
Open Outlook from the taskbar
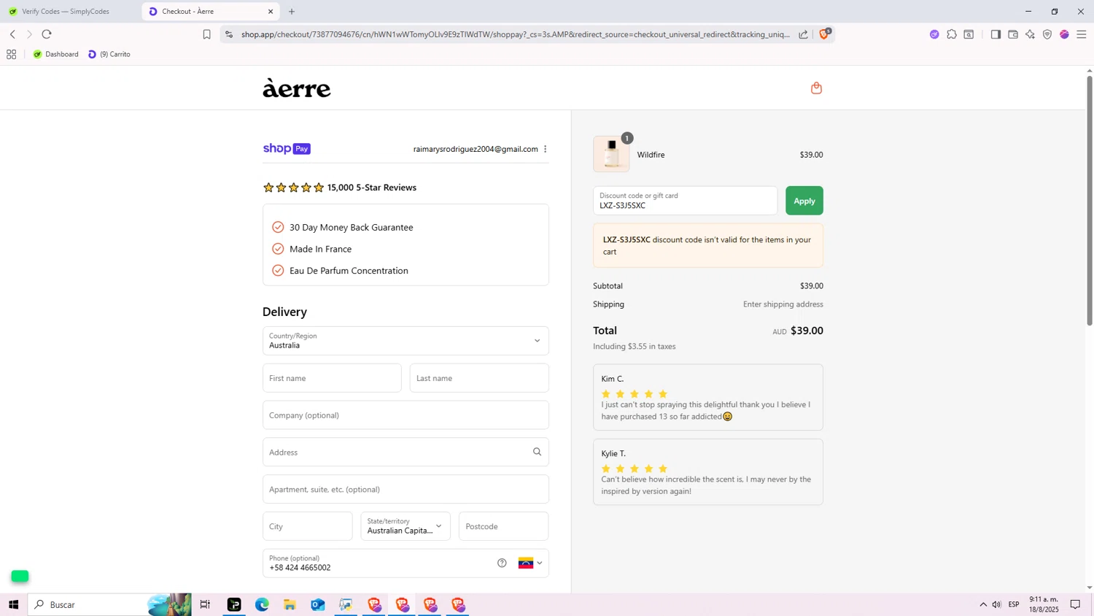318,604
